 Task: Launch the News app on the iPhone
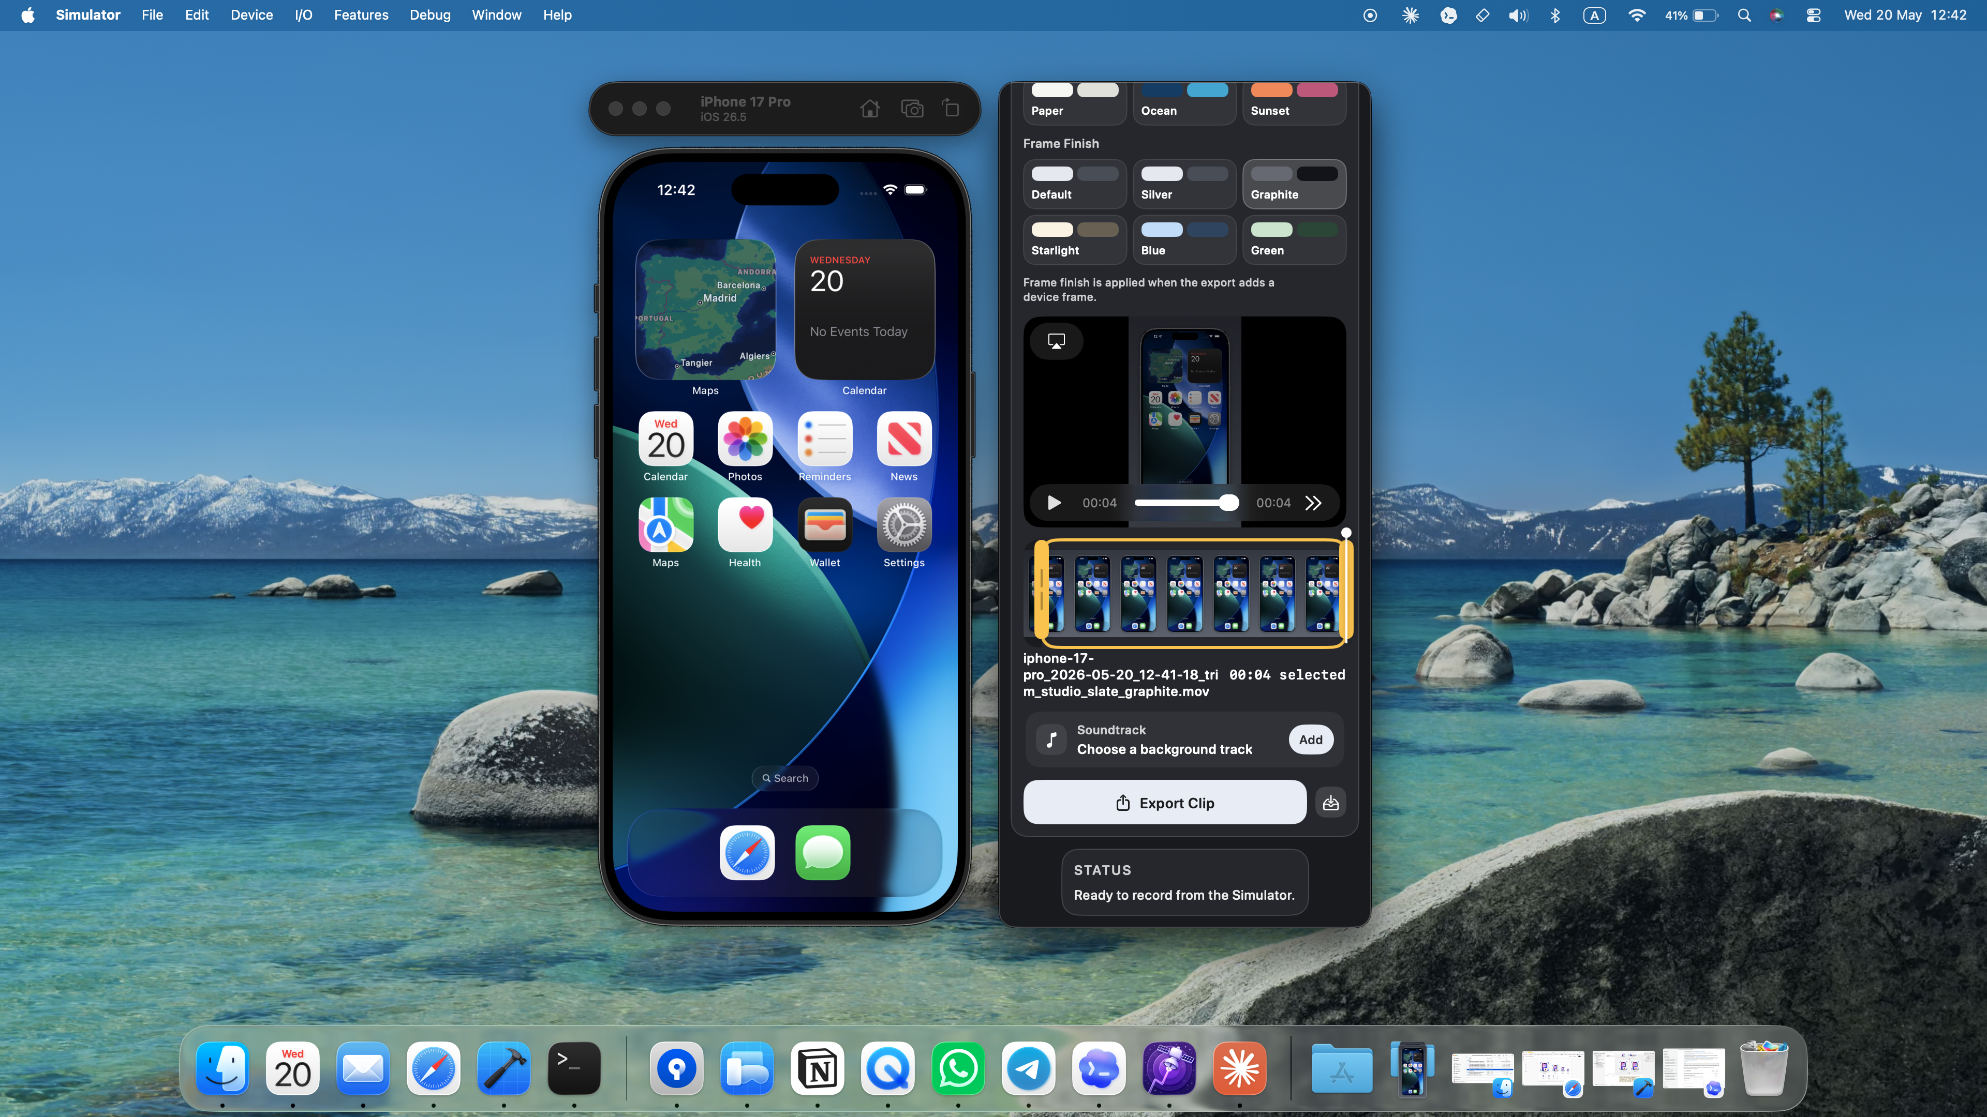coord(904,439)
